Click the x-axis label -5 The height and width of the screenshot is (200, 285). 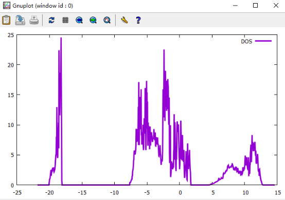click(147, 193)
